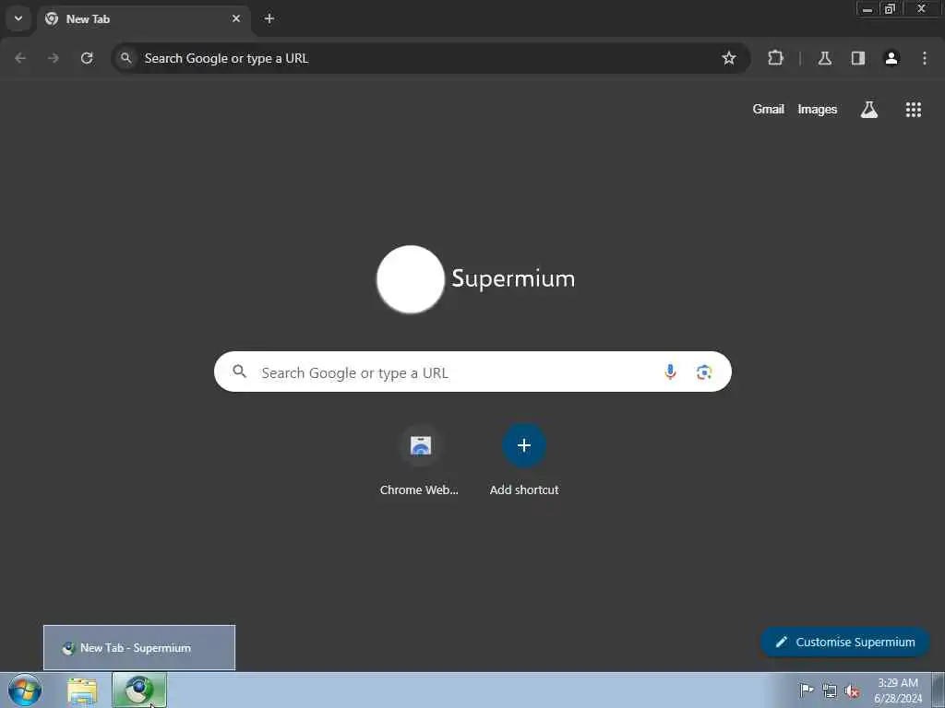Click search box magnifier icon

point(240,372)
